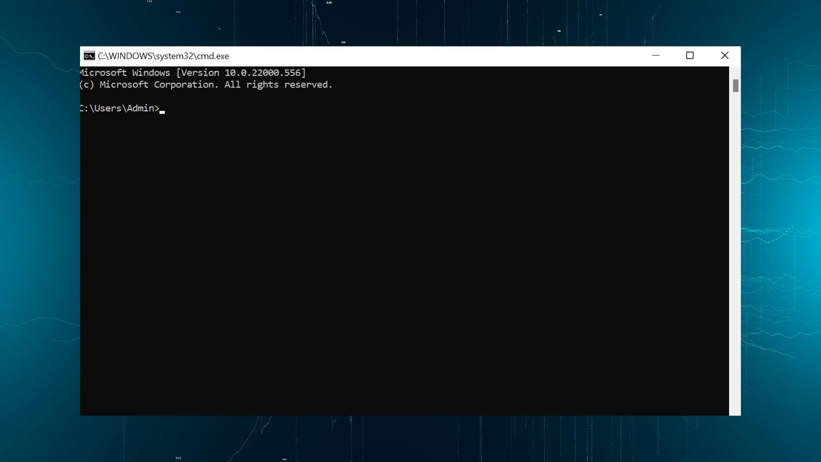Maximize the cmd.exe window

coord(690,55)
